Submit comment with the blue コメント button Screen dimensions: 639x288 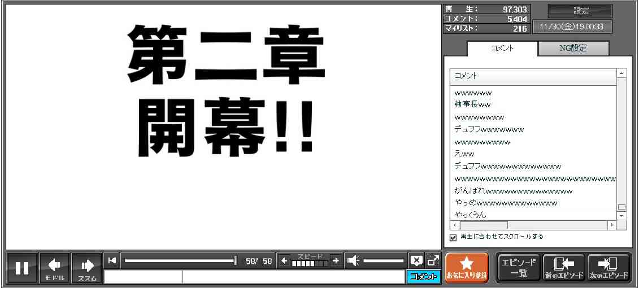(x=423, y=277)
